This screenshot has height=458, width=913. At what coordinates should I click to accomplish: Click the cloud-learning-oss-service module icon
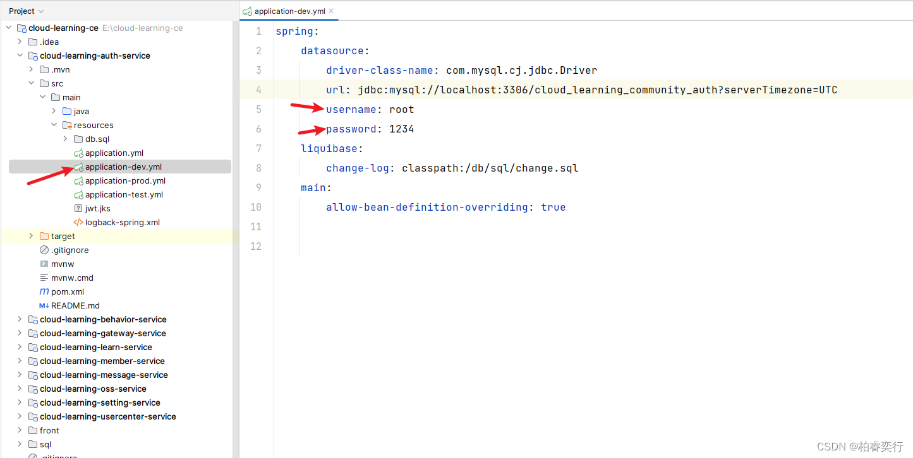pos(33,389)
